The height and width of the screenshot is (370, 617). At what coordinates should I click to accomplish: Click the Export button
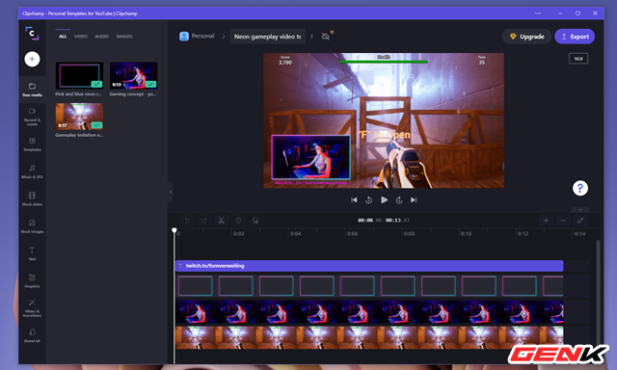575,37
